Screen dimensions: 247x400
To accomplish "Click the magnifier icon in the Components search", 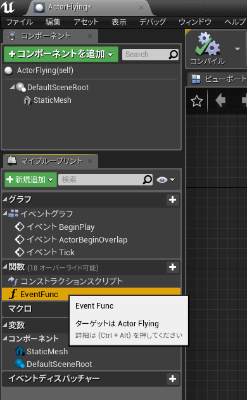I will coord(174,55).
